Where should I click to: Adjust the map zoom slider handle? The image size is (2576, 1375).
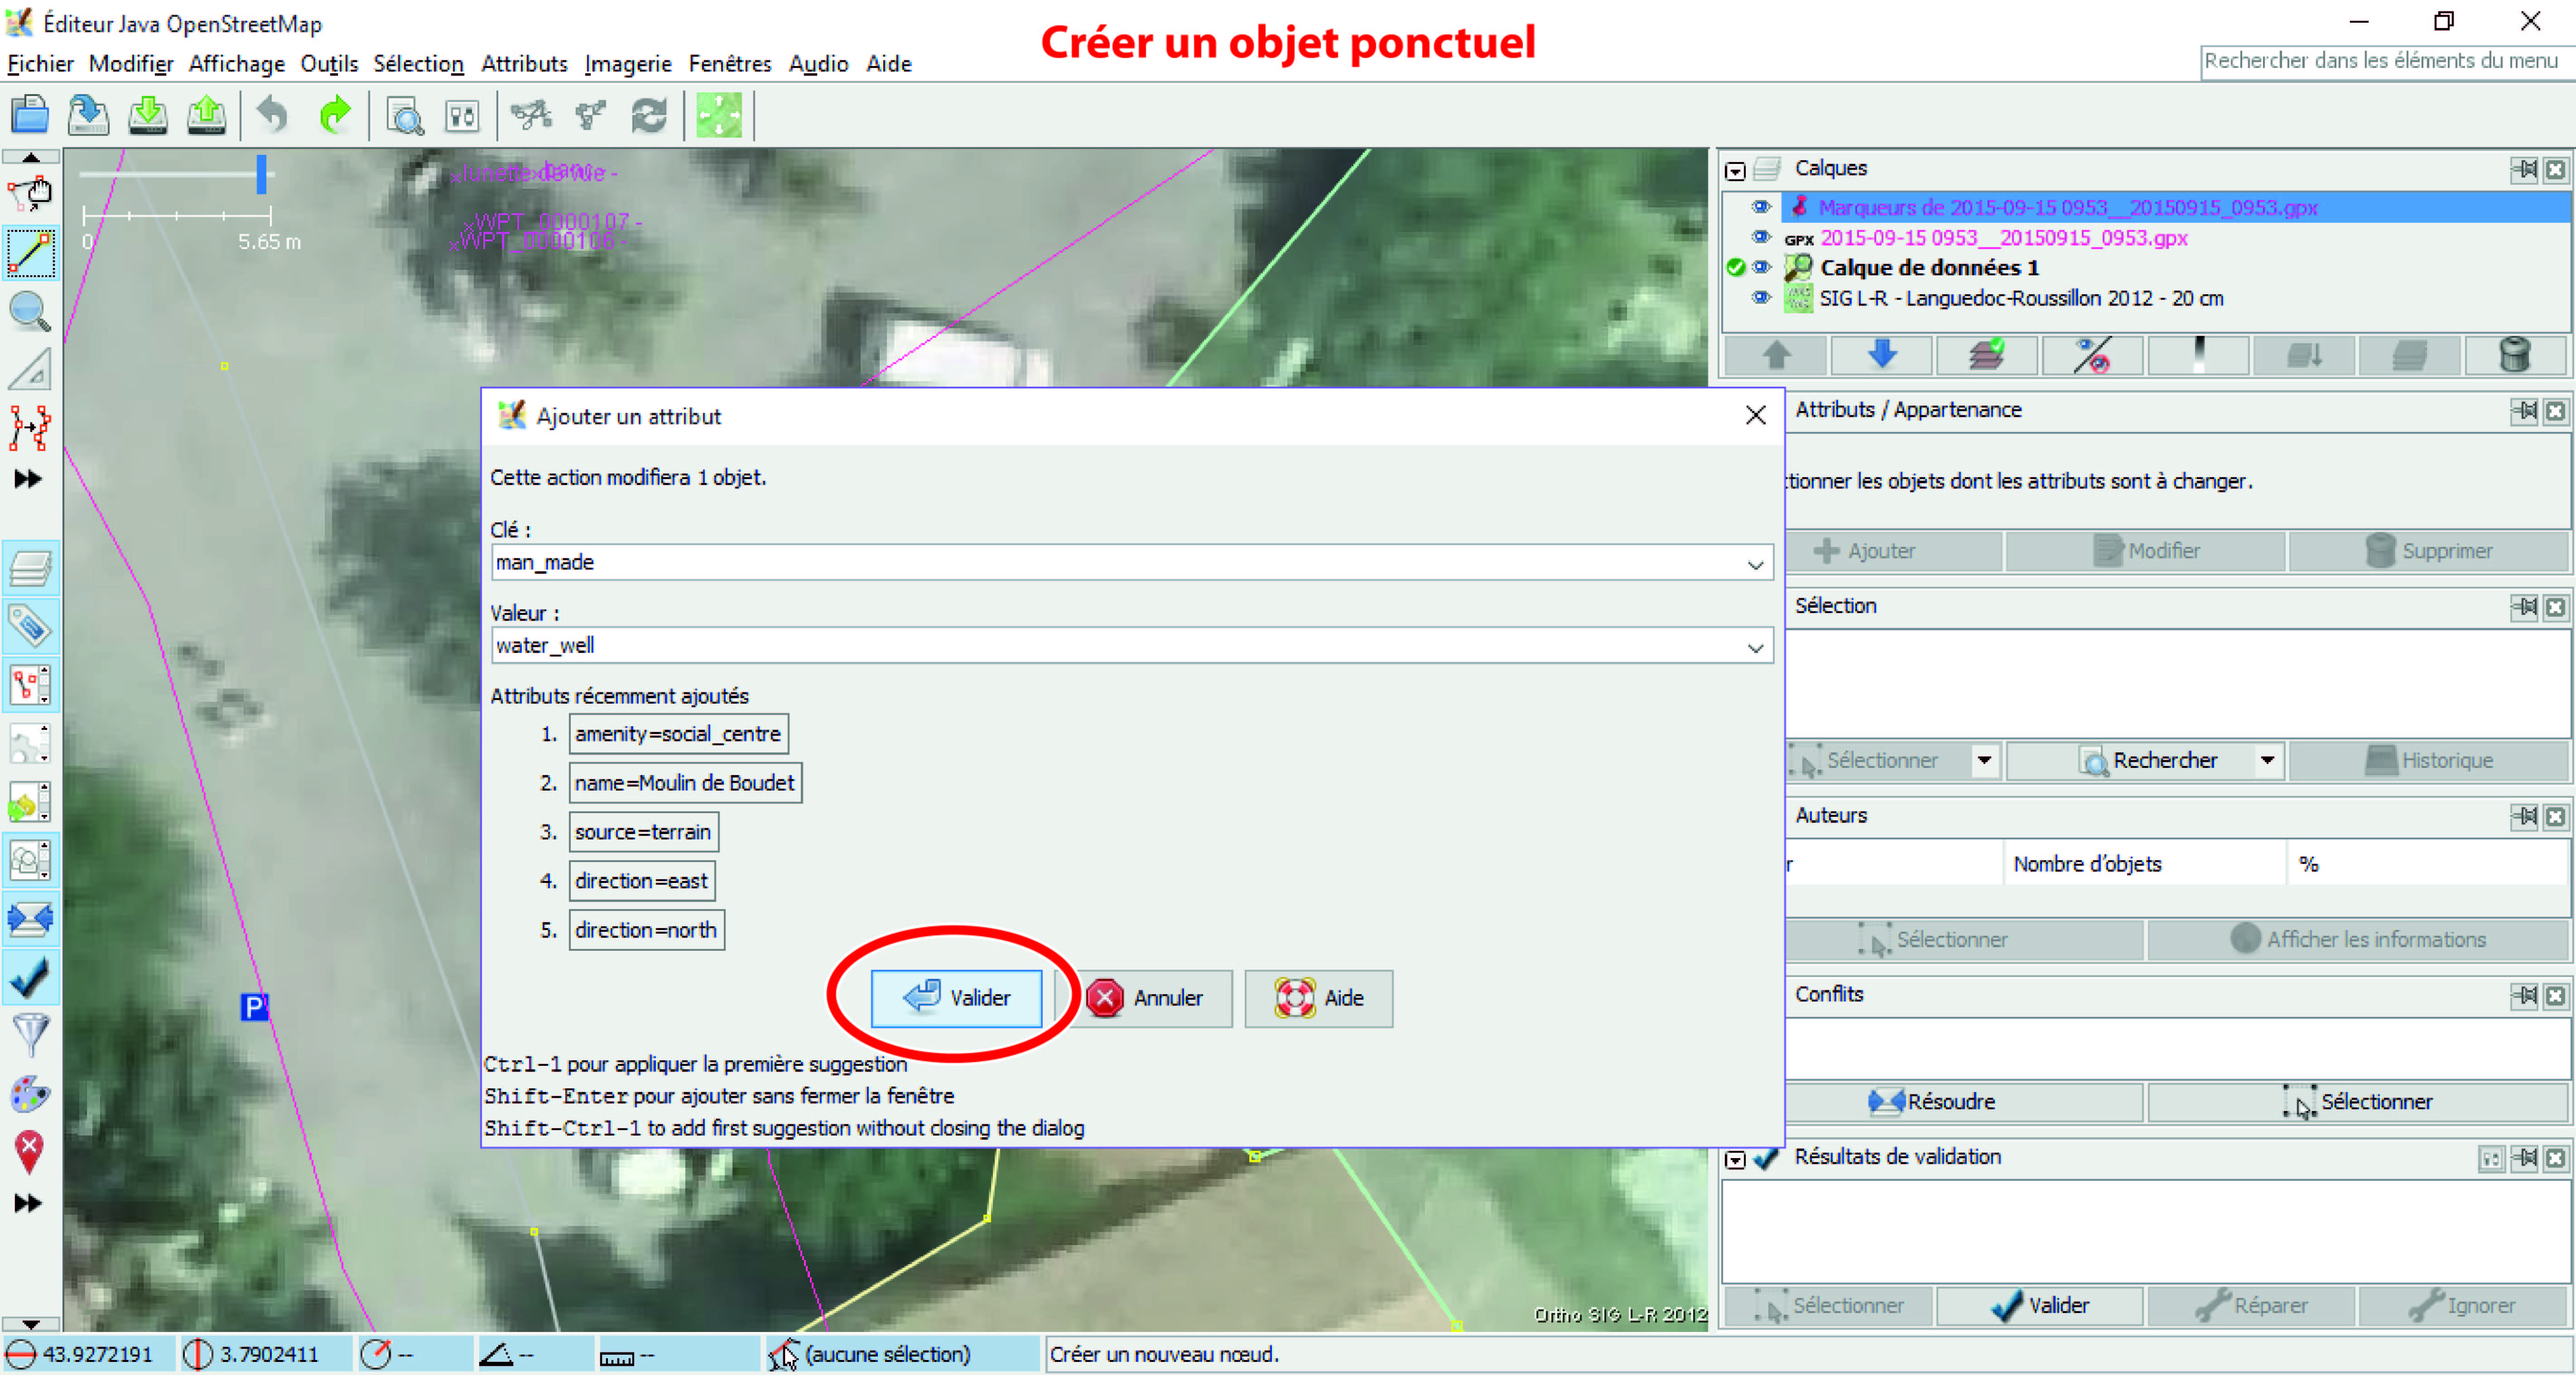pyautogui.click(x=262, y=174)
